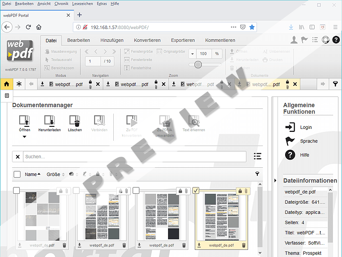Expand the Öffnen dropdown arrow in Dokumentenmanager
Image resolution: width=342 pixels, height=257 pixels.
pyautogui.click(x=24, y=136)
